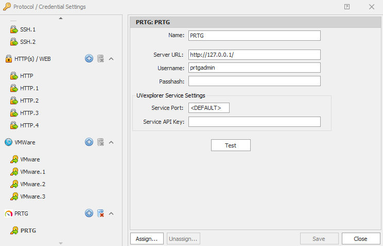Select the HTTP credential
383x246 pixels.
(x=27, y=76)
